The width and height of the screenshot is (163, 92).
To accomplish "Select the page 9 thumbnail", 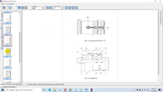I will coord(8,63).
